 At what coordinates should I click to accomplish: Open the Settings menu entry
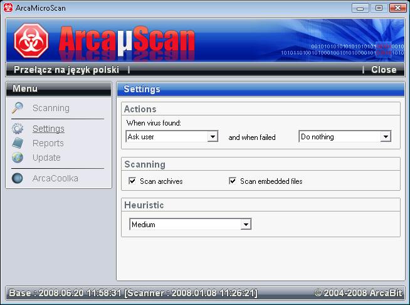pyautogui.click(x=48, y=129)
